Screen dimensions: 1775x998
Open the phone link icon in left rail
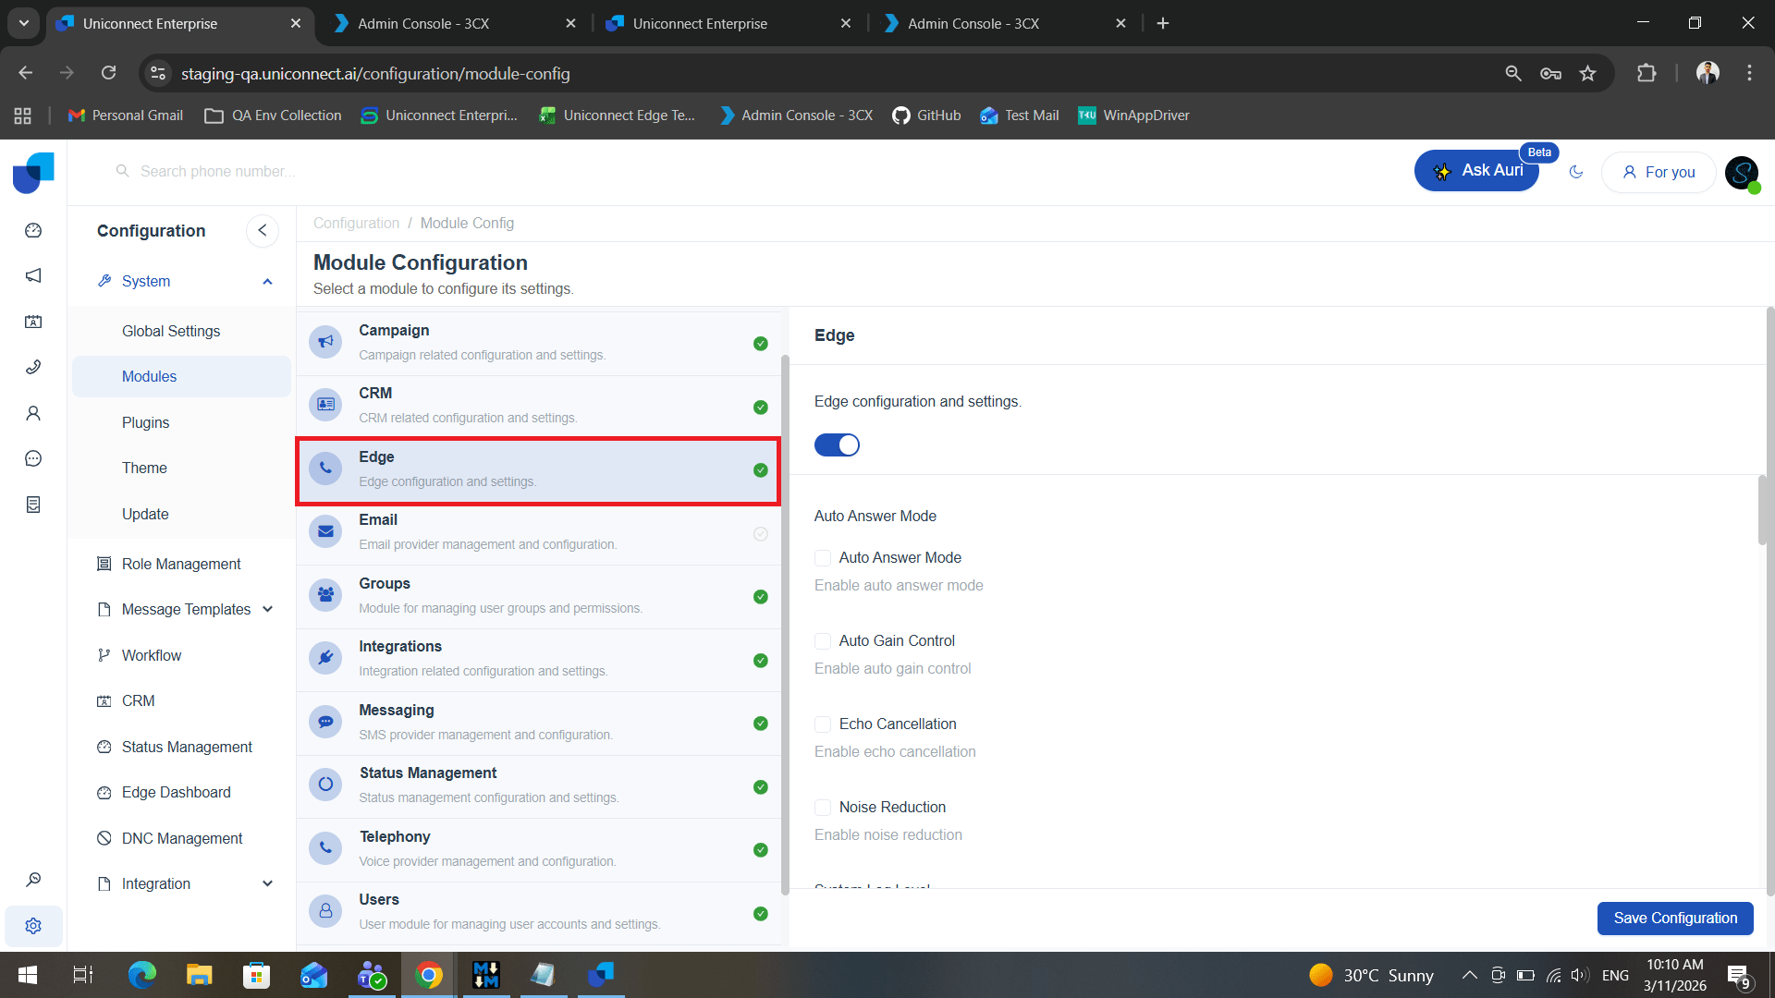33,367
